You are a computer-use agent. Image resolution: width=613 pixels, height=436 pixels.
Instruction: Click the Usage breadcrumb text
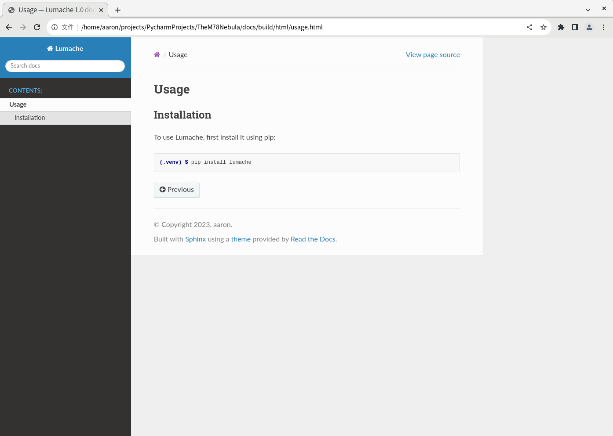pos(178,55)
